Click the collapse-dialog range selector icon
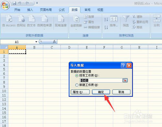 click(x=125, y=80)
